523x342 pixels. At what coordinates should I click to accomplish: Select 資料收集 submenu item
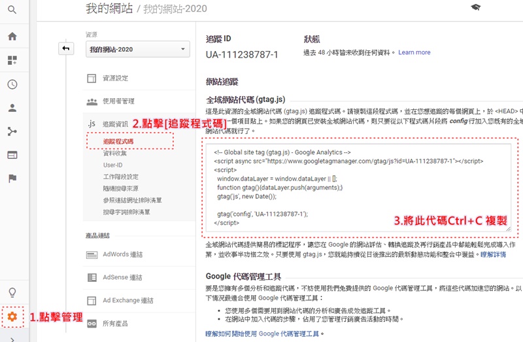click(x=115, y=154)
